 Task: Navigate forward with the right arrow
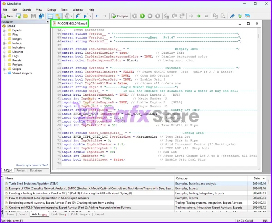click(105, 16)
